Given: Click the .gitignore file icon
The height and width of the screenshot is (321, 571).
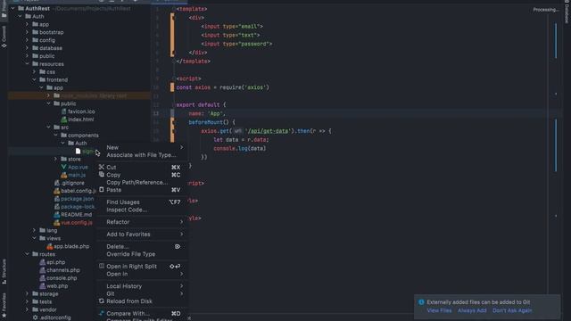Looking at the screenshot, I should [x=56, y=183].
